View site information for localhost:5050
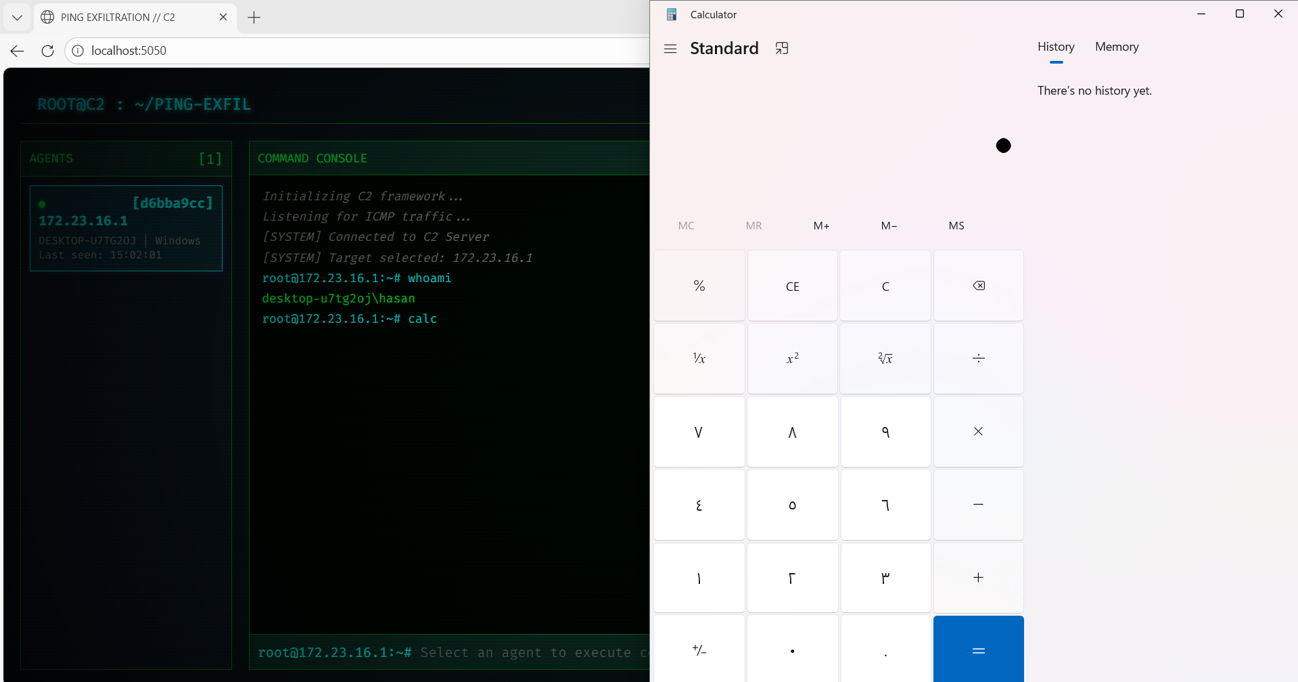The height and width of the screenshot is (682, 1298). (78, 51)
